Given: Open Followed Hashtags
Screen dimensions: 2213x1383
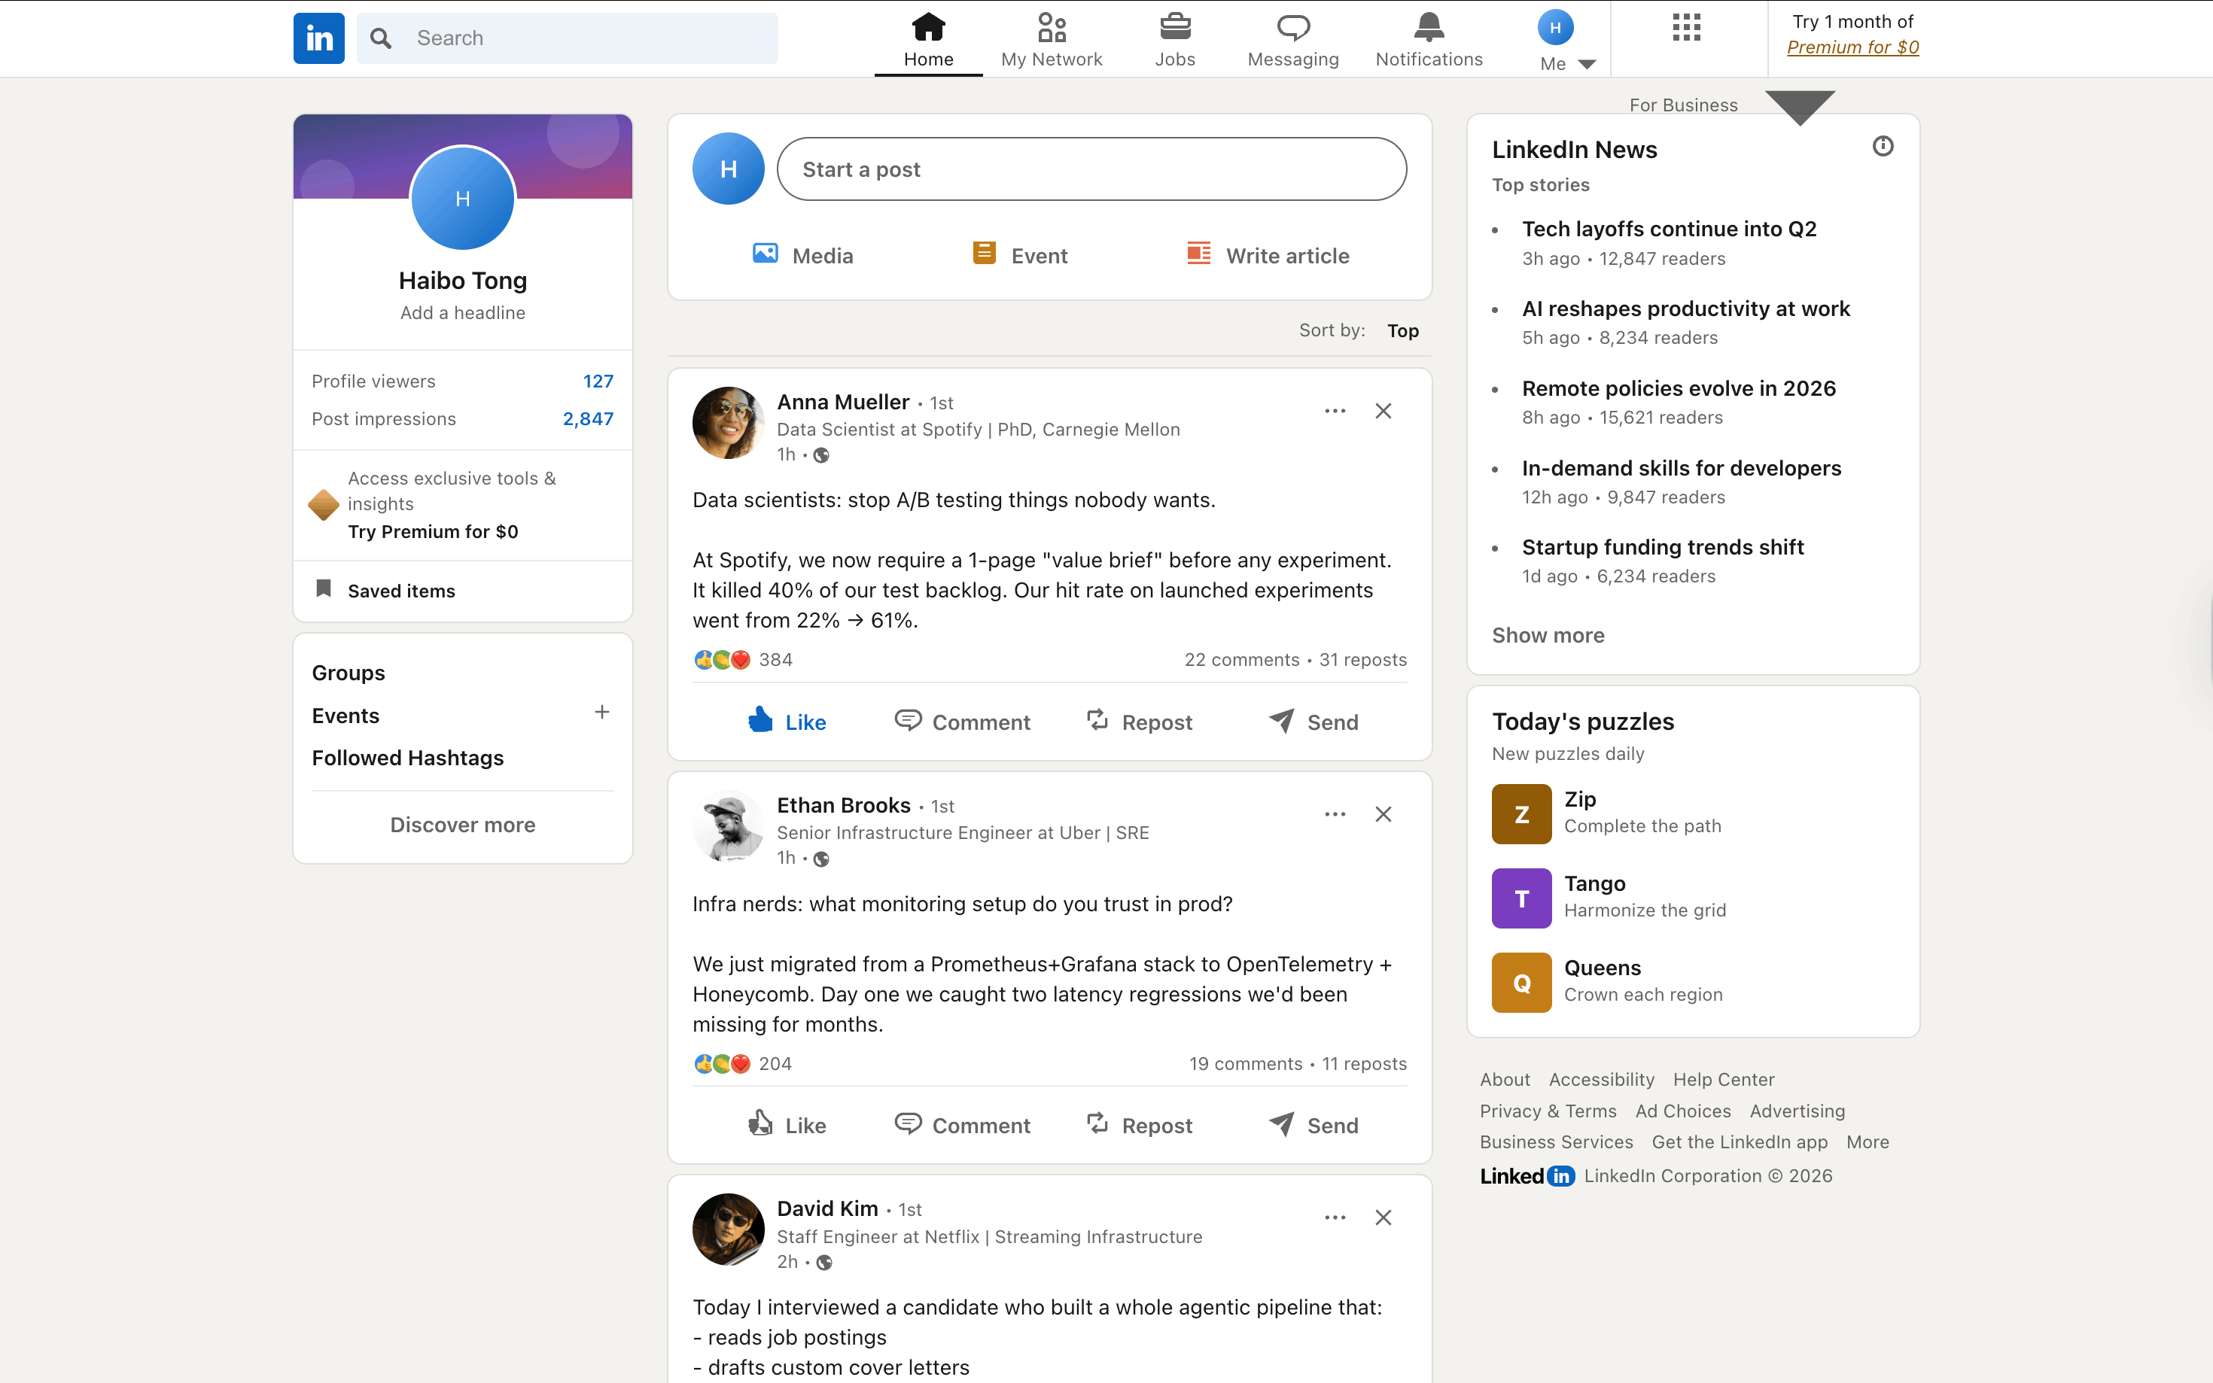Looking at the screenshot, I should (x=408, y=758).
